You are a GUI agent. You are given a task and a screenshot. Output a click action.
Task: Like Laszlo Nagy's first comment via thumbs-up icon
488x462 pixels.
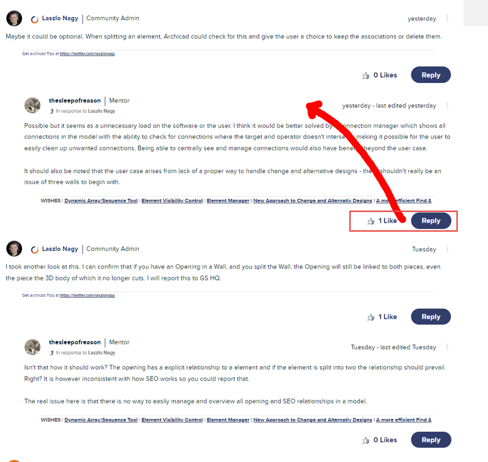point(366,75)
